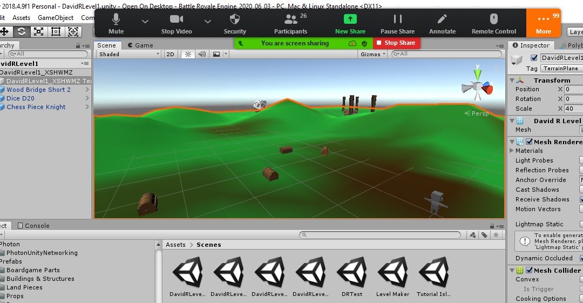This screenshot has width=583, height=303.
Task: Open the Assets menu
Action: pos(21,18)
